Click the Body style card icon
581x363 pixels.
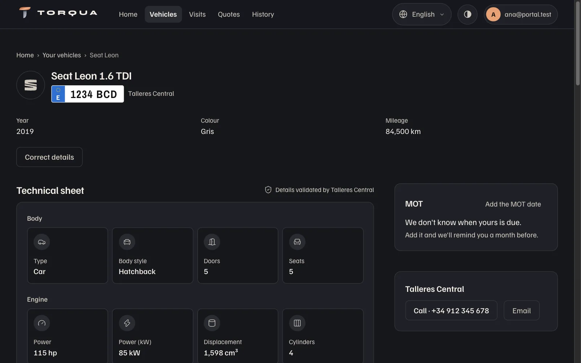pyautogui.click(x=127, y=242)
